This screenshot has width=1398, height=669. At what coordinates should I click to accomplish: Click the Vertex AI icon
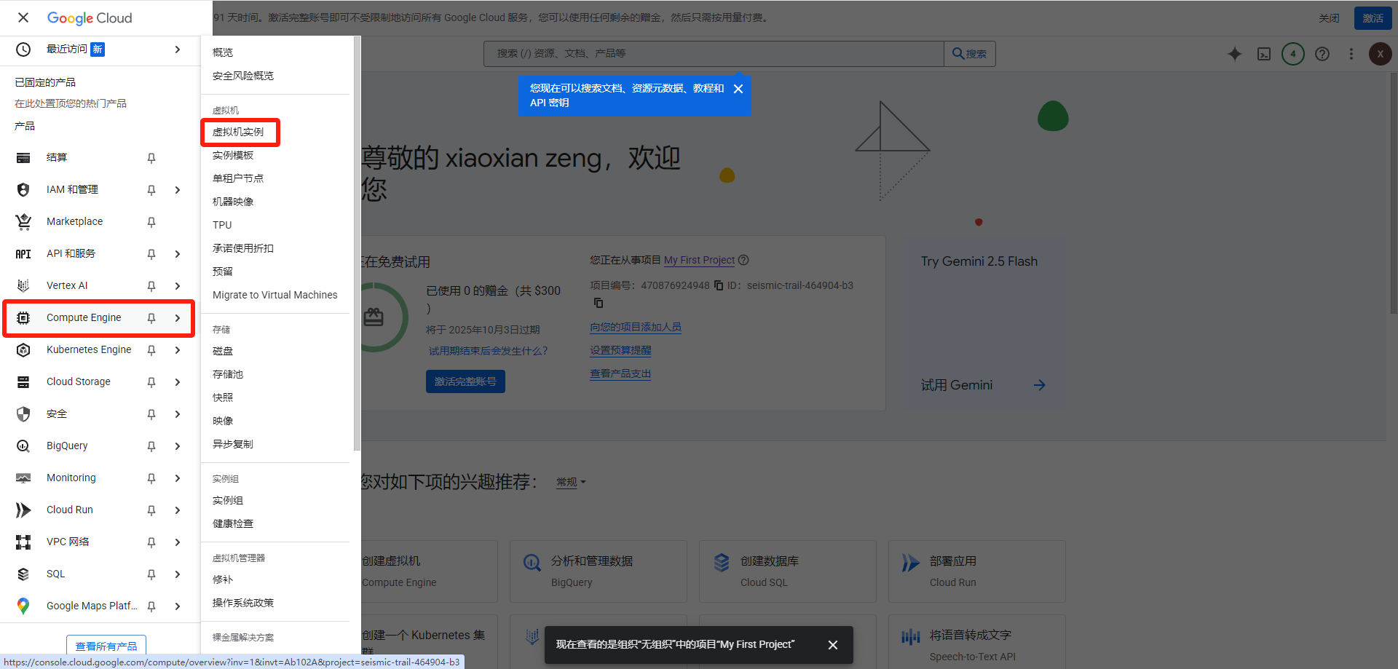(x=23, y=286)
